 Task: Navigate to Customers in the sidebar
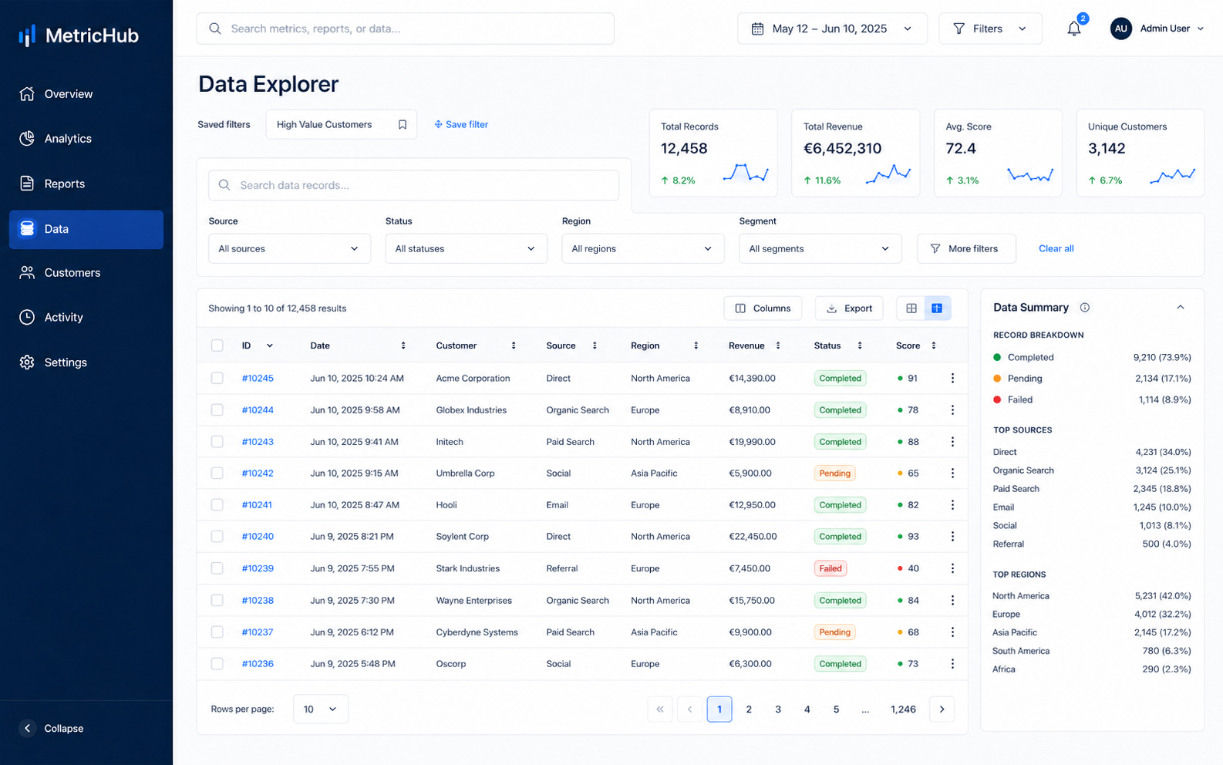pyautogui.click(x=86, y=273)
